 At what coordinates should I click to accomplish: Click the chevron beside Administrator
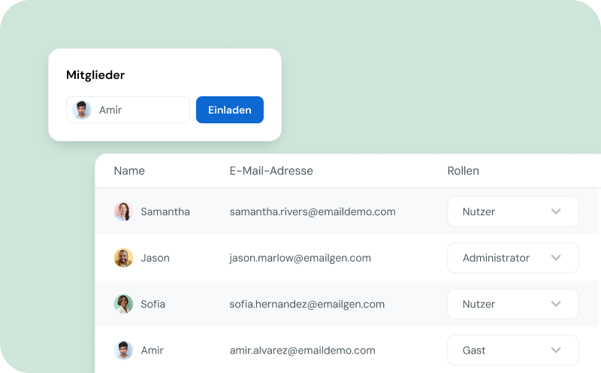(556, 257)
